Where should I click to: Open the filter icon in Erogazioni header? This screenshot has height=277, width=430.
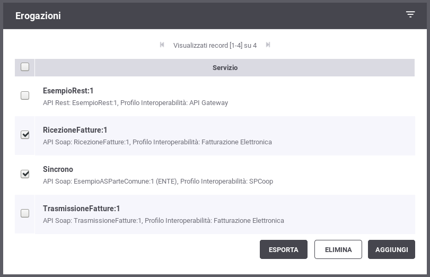coord(410,14)
